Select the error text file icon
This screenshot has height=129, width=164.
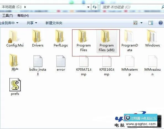coord(61,61)
